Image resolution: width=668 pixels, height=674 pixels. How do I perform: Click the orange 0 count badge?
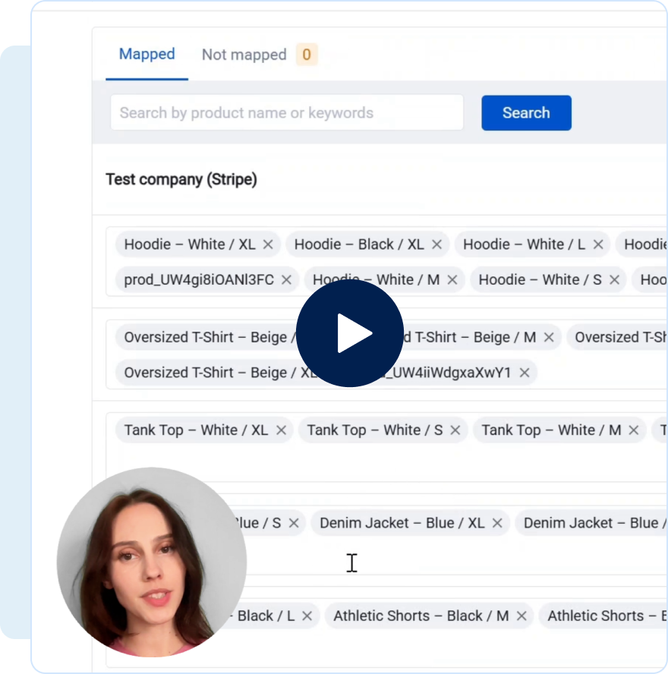pos(307,55)
